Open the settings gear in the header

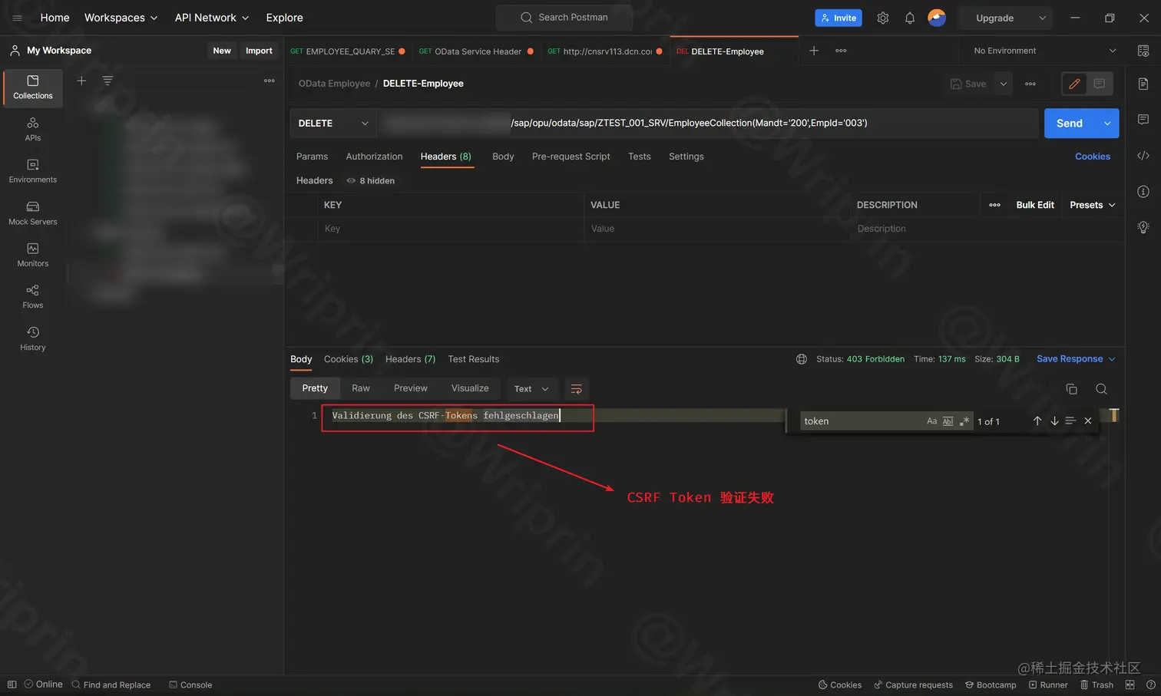[883, 18]
